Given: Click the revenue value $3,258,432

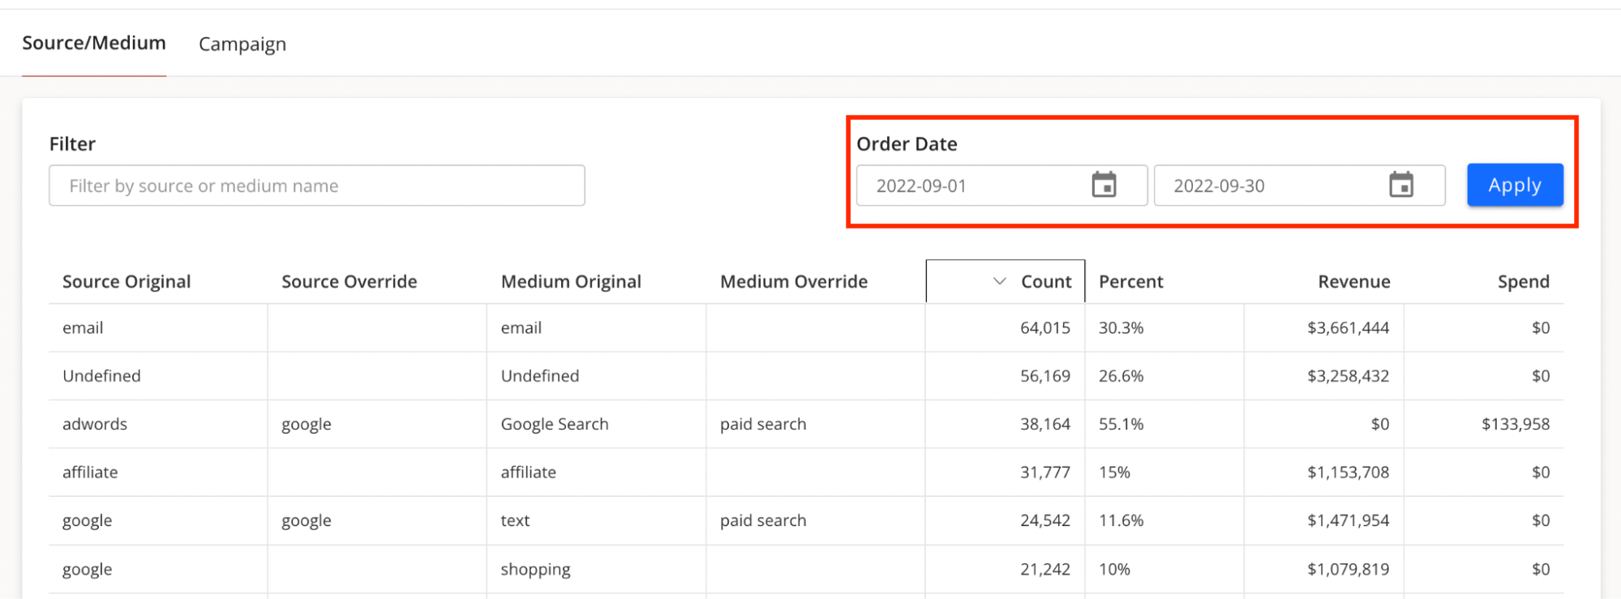Looking at the screenshot, I should point(1348,375).
